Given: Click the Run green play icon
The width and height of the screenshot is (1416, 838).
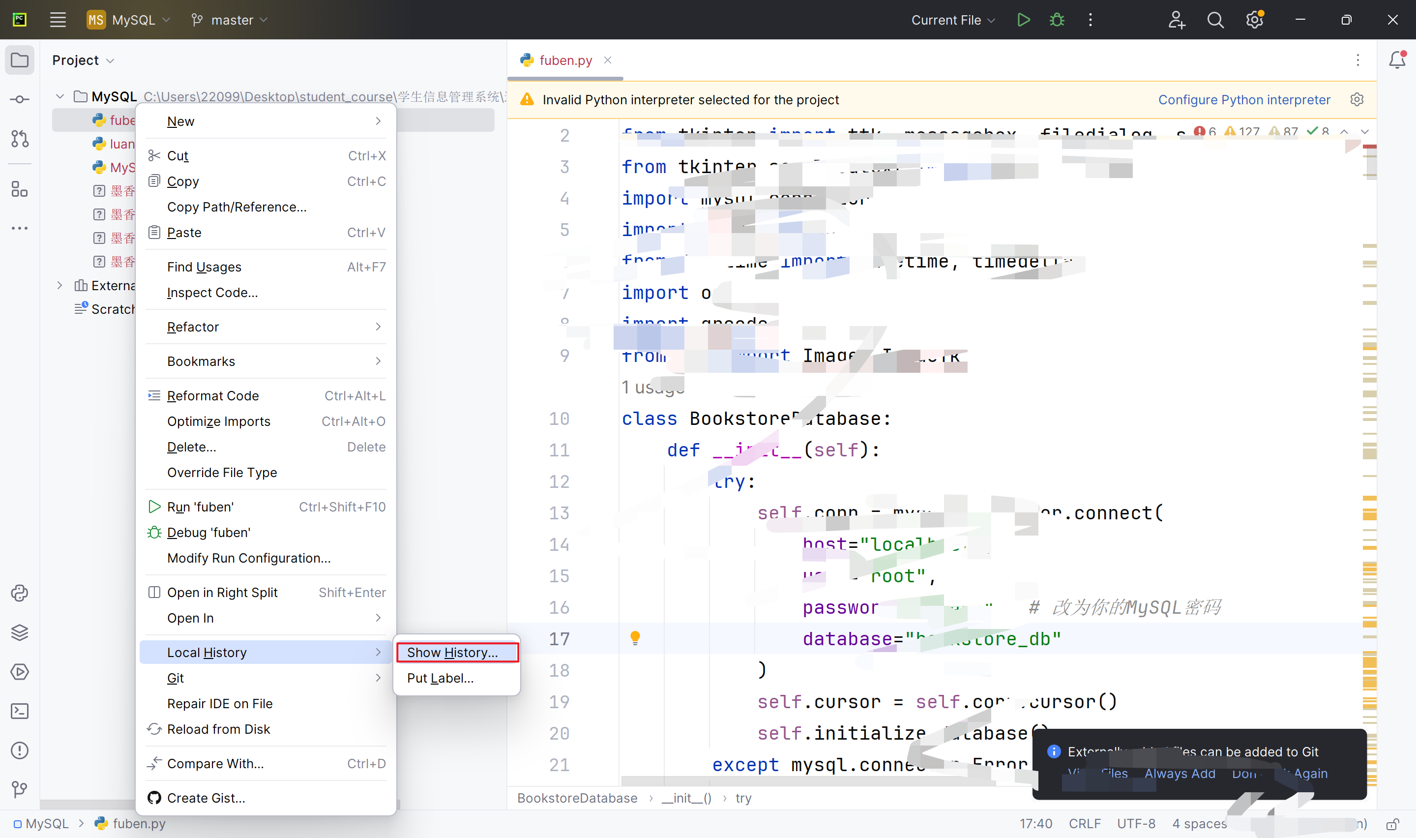Looking at the screenshot, I should point(1023,20).
